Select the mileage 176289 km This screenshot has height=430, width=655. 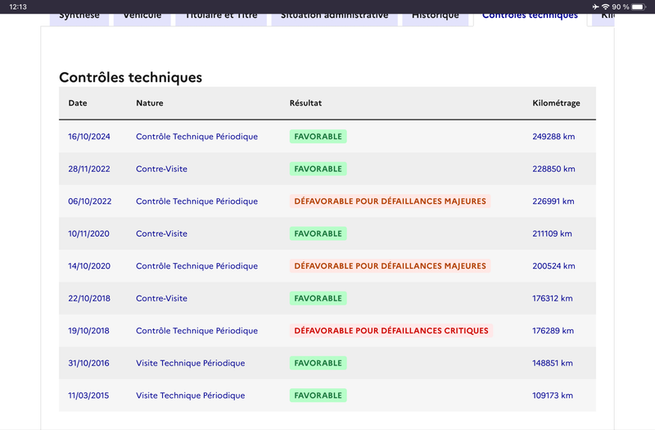pos(553,331)
